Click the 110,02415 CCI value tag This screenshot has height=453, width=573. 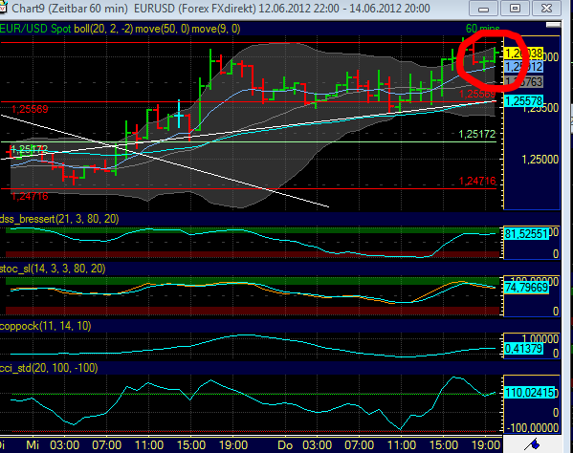529,393
